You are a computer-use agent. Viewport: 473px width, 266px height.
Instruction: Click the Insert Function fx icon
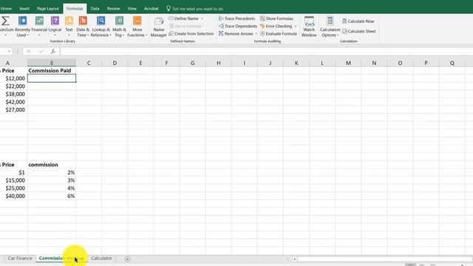click(x=52, y=51)
